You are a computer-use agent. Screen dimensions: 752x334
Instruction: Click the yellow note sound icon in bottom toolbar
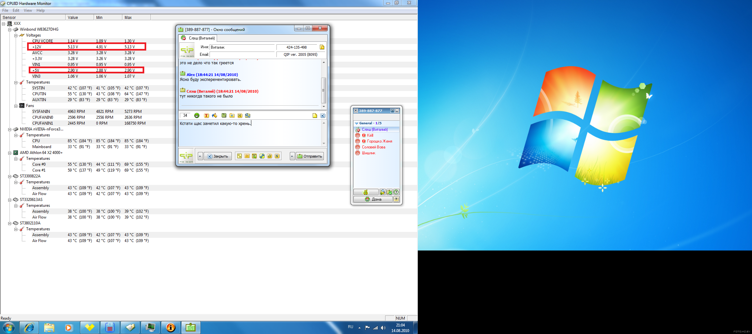(270, 156)
